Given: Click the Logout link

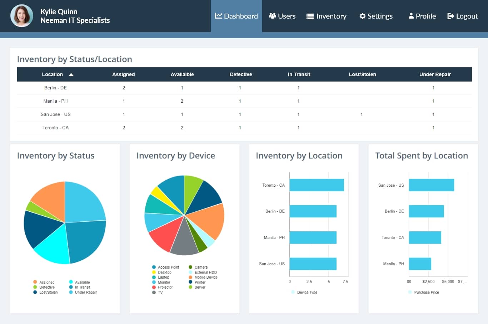Looking at the screenshot, I should (463, 16).
